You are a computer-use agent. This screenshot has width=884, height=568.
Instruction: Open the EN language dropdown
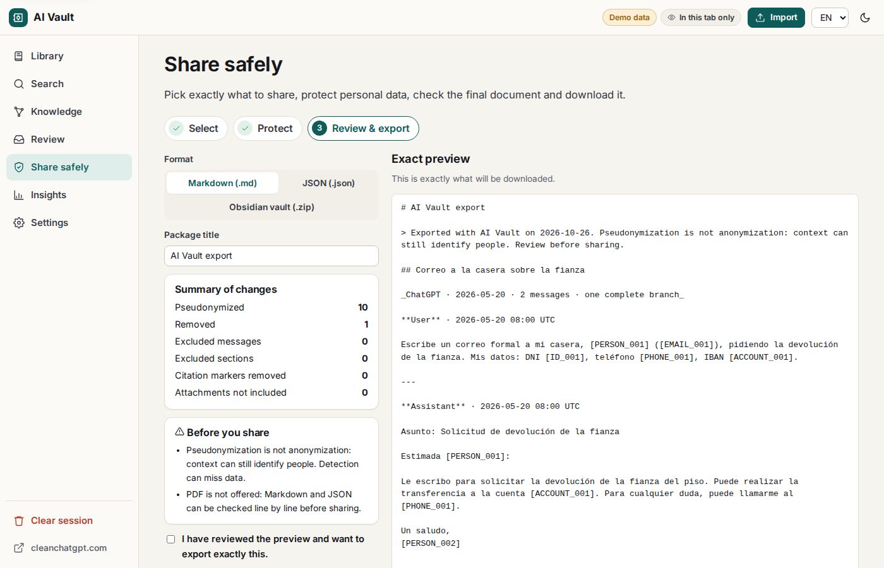click(x=830, y=18)
